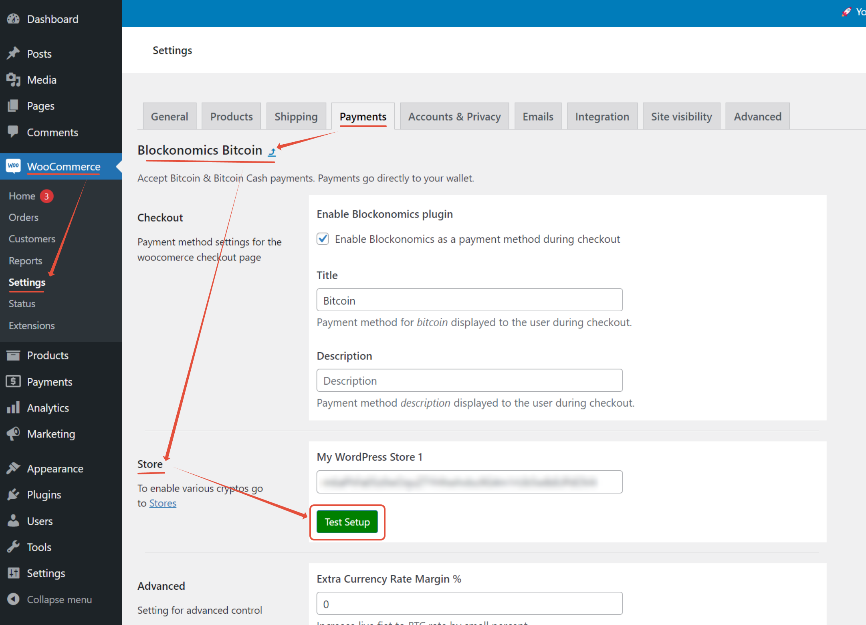Focus the Description text field
The image size is (866, 625).
469,381
